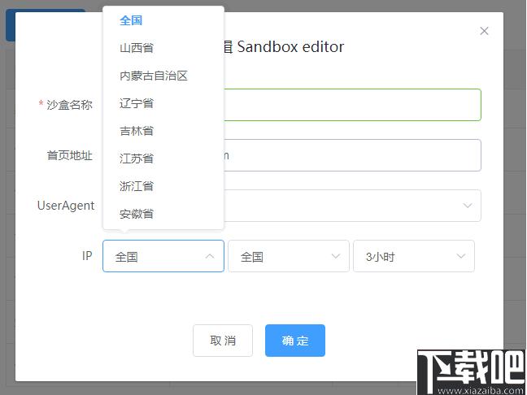Choose 内蒙古自治区 from the list
This screenshot has width=527, height=395.
pos(163,76)
